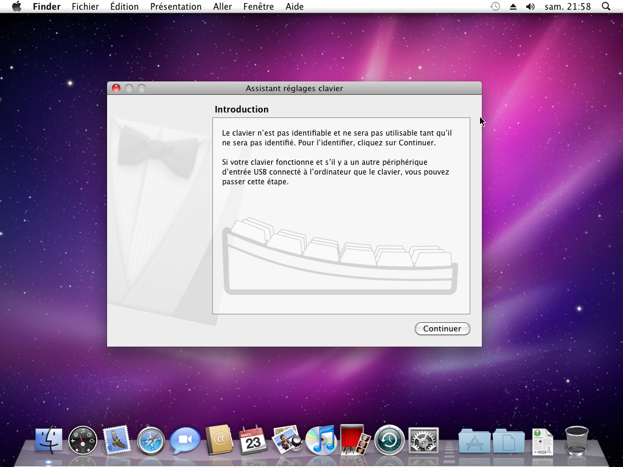This screenshot has height=467, width=623.
Task: Open the iCal calendar icon
Action: [253, 440]
